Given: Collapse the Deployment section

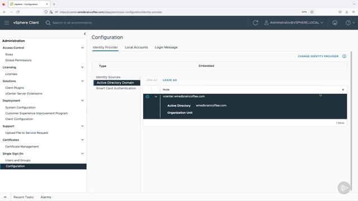Looking at the screenshot, I should [82, 100].
